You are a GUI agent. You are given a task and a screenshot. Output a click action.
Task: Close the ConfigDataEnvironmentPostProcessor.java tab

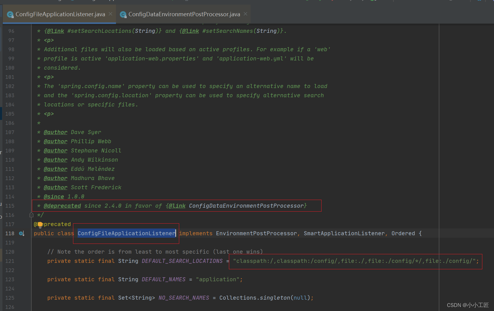click(245, 14)
